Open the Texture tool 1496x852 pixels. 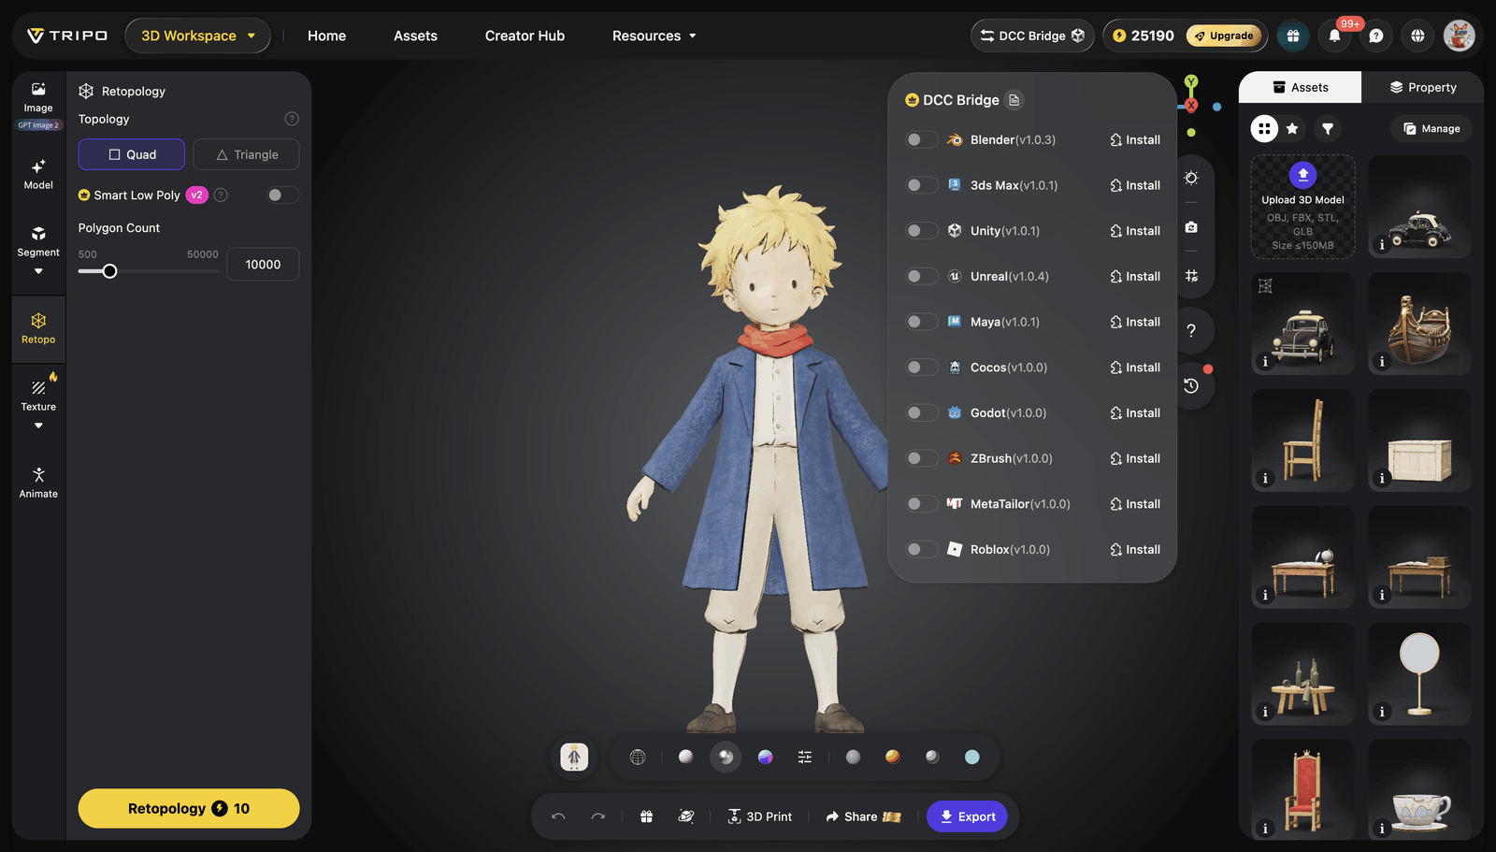tap(38, 396)
